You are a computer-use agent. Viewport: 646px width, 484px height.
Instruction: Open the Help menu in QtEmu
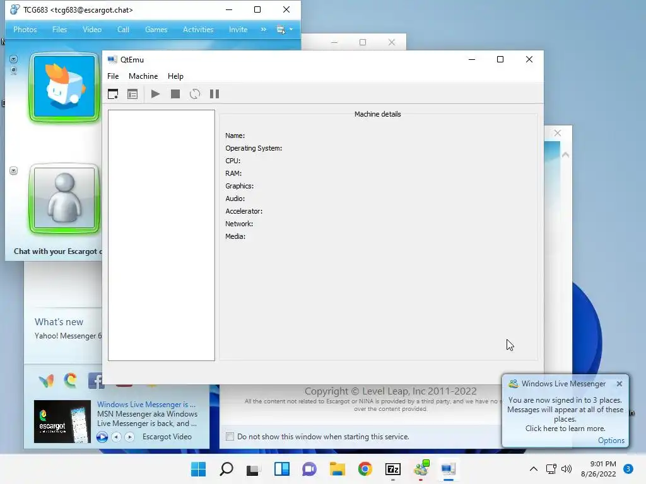pos(175,76)
